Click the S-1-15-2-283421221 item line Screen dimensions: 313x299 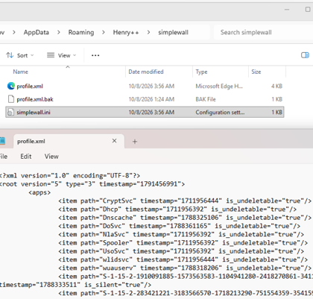point(186,293)
